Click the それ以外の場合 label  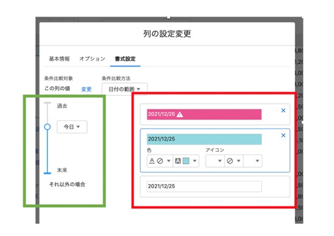click(67, 184)
